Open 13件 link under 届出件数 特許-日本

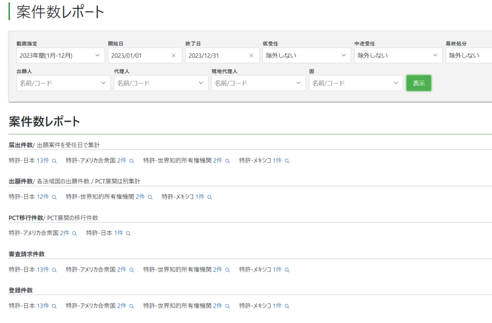43,161
